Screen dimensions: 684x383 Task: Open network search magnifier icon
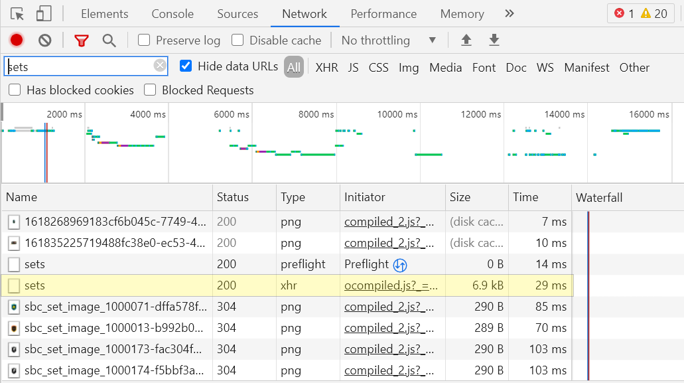(x=109, y=40)
